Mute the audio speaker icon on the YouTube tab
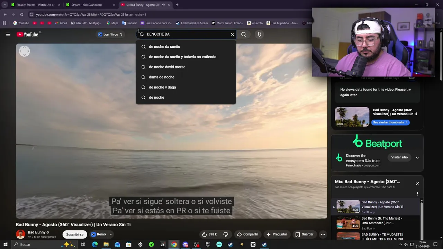Image resolution: width=443 pixels, height=249 pixels. tap(163, 5)
